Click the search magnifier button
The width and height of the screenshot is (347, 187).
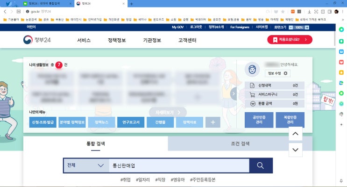(261, 165)
